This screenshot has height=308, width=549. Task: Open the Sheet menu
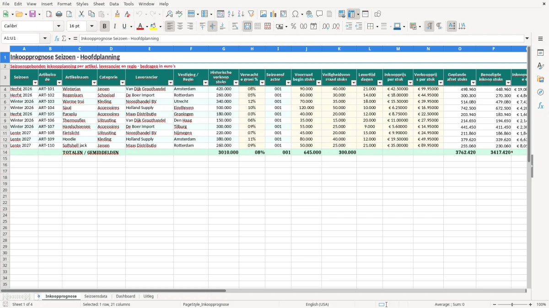[x=99, y=4]
